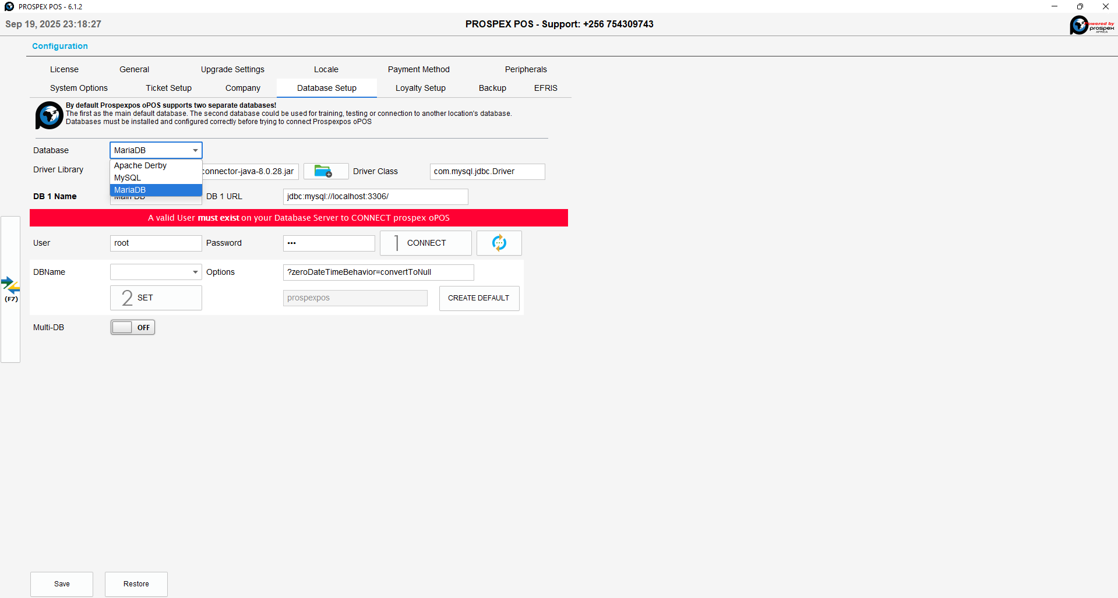The width and height of the screenshot is (1118, 598).
Task: Open the Peripherals tab
Action: point(526,69)
